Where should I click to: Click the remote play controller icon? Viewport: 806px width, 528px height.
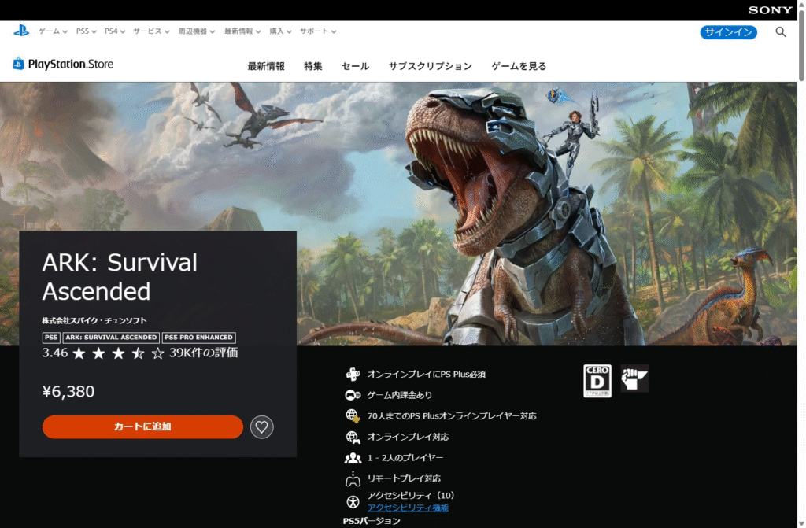(x=353, y=479)
